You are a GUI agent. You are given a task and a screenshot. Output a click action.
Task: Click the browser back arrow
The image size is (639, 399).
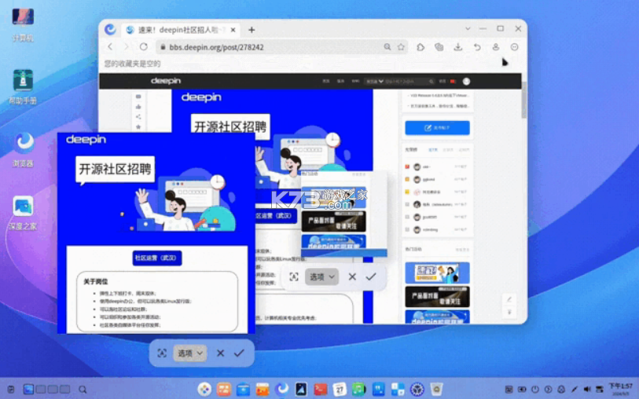(x=110, y=47)
